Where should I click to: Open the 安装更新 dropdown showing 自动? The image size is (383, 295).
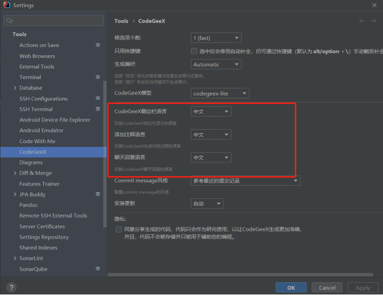click(207, 204)
